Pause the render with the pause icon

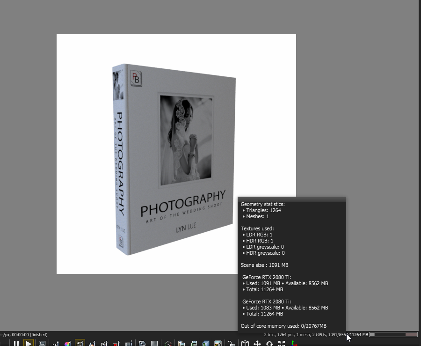(x=16, y=343)
